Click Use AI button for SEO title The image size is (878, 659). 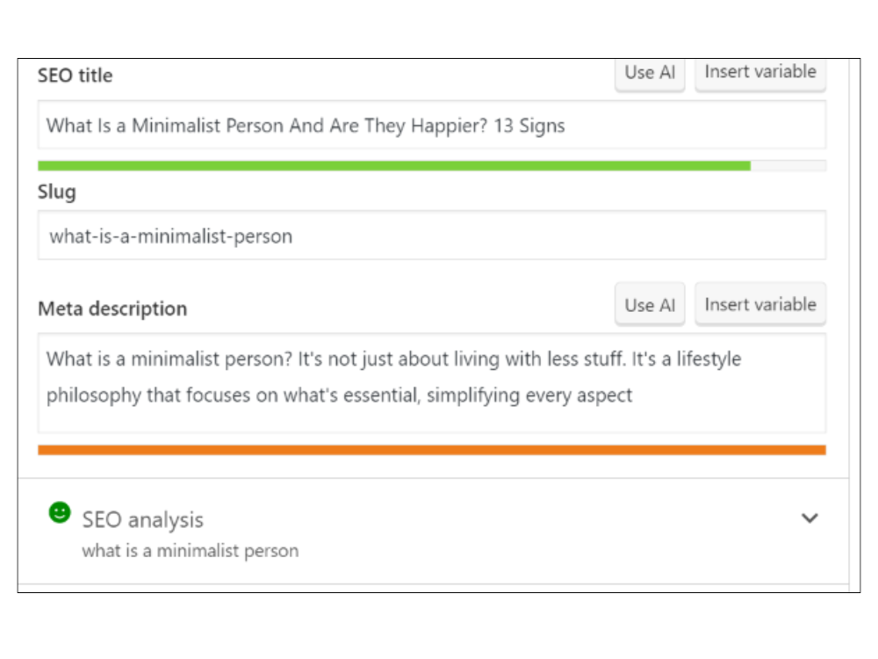[650, 73]
